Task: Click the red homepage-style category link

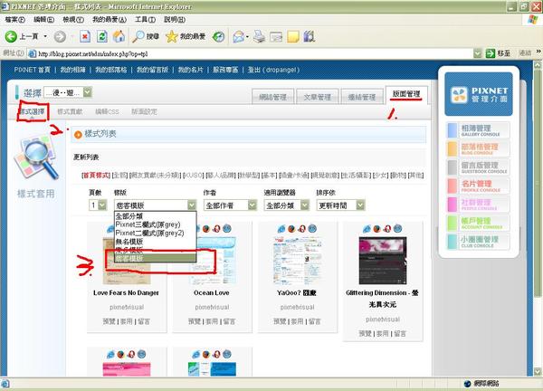Action: pyautogui.click(x=96, y=176)
